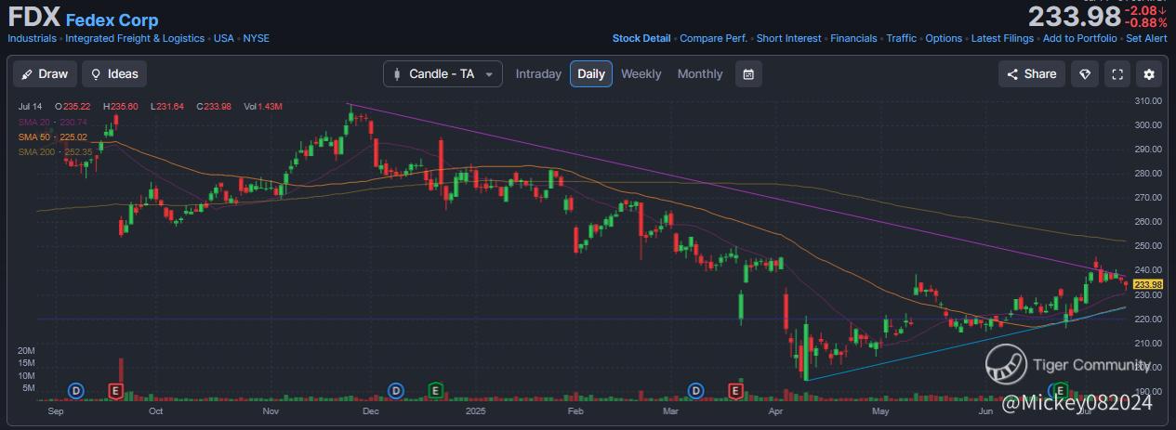Open the USA country link
The height and width of the screenshot is (430, 1176).
point(224,39)
